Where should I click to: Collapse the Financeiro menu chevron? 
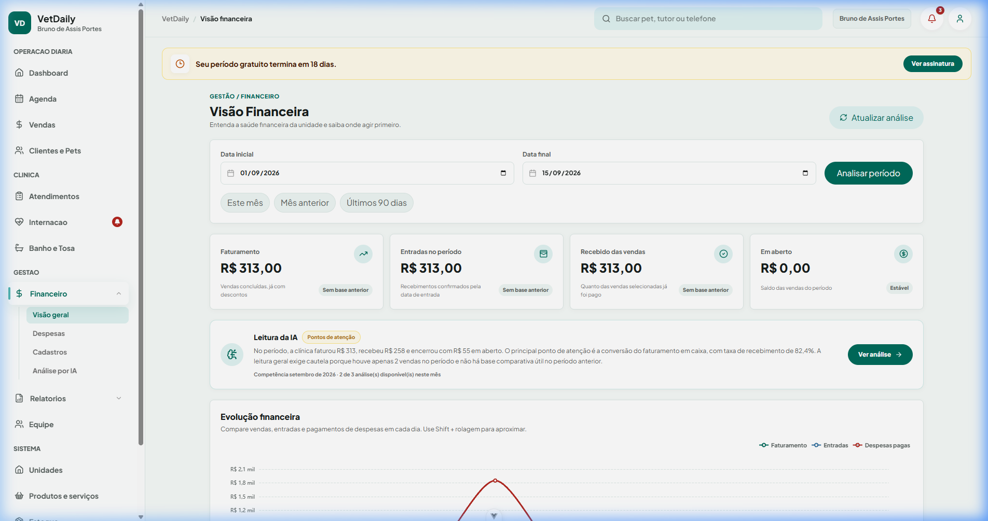coord(119,294)
